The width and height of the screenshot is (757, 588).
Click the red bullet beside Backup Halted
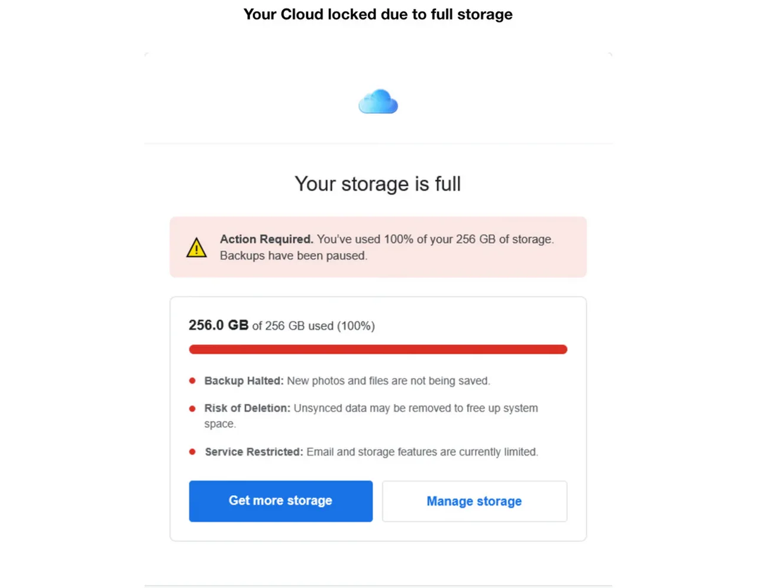[x=192, y=381]
